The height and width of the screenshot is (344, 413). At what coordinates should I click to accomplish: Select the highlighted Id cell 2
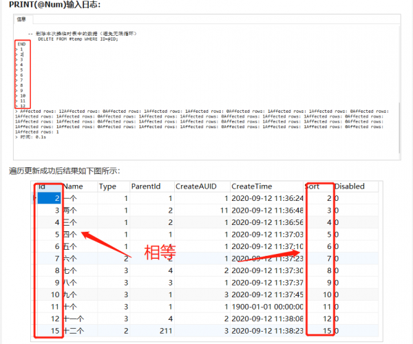point(49,198)
